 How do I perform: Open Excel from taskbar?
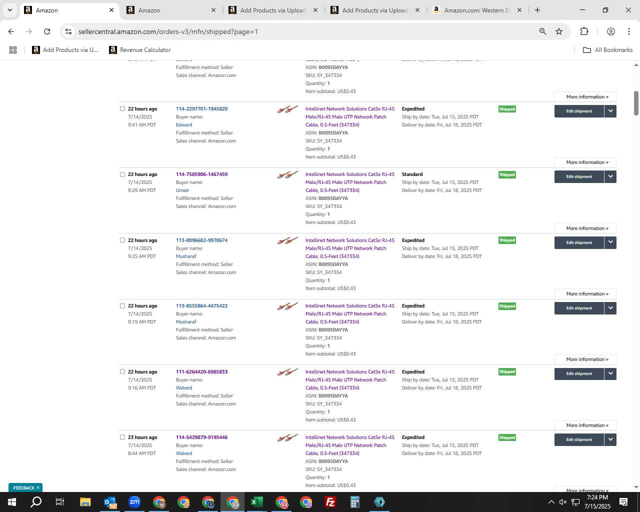257,502
